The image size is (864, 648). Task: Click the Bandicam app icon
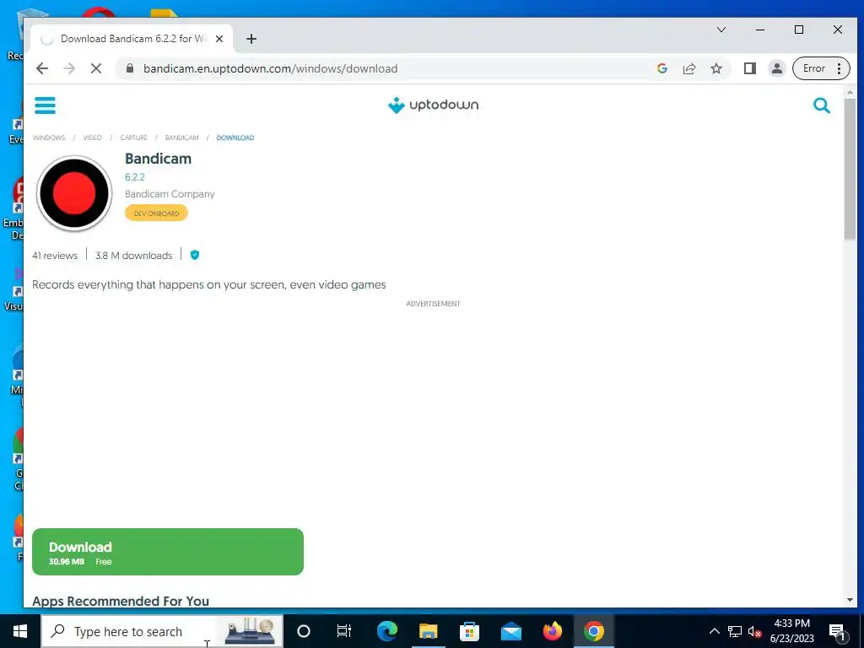coord(74,193)
